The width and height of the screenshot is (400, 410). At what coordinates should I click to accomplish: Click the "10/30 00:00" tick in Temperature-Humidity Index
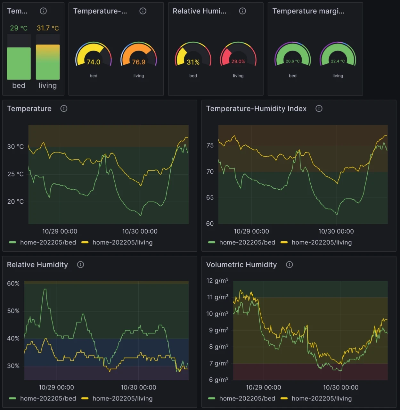pos(336,231)
